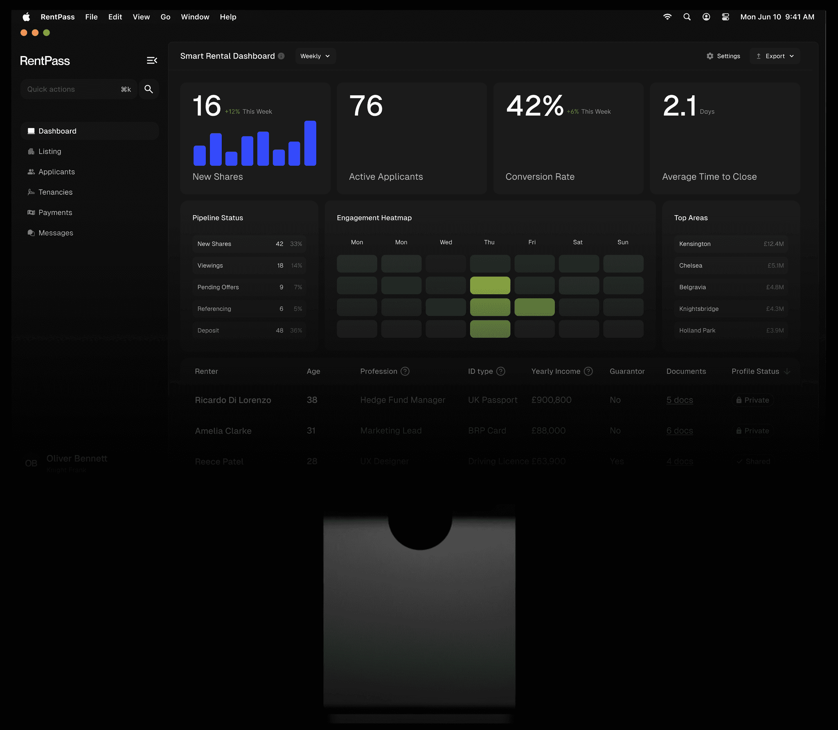The height and width of the screenshot is (730, 838).
Task: Open the View menu in menu bar
Action: click(x=141, y=17)
